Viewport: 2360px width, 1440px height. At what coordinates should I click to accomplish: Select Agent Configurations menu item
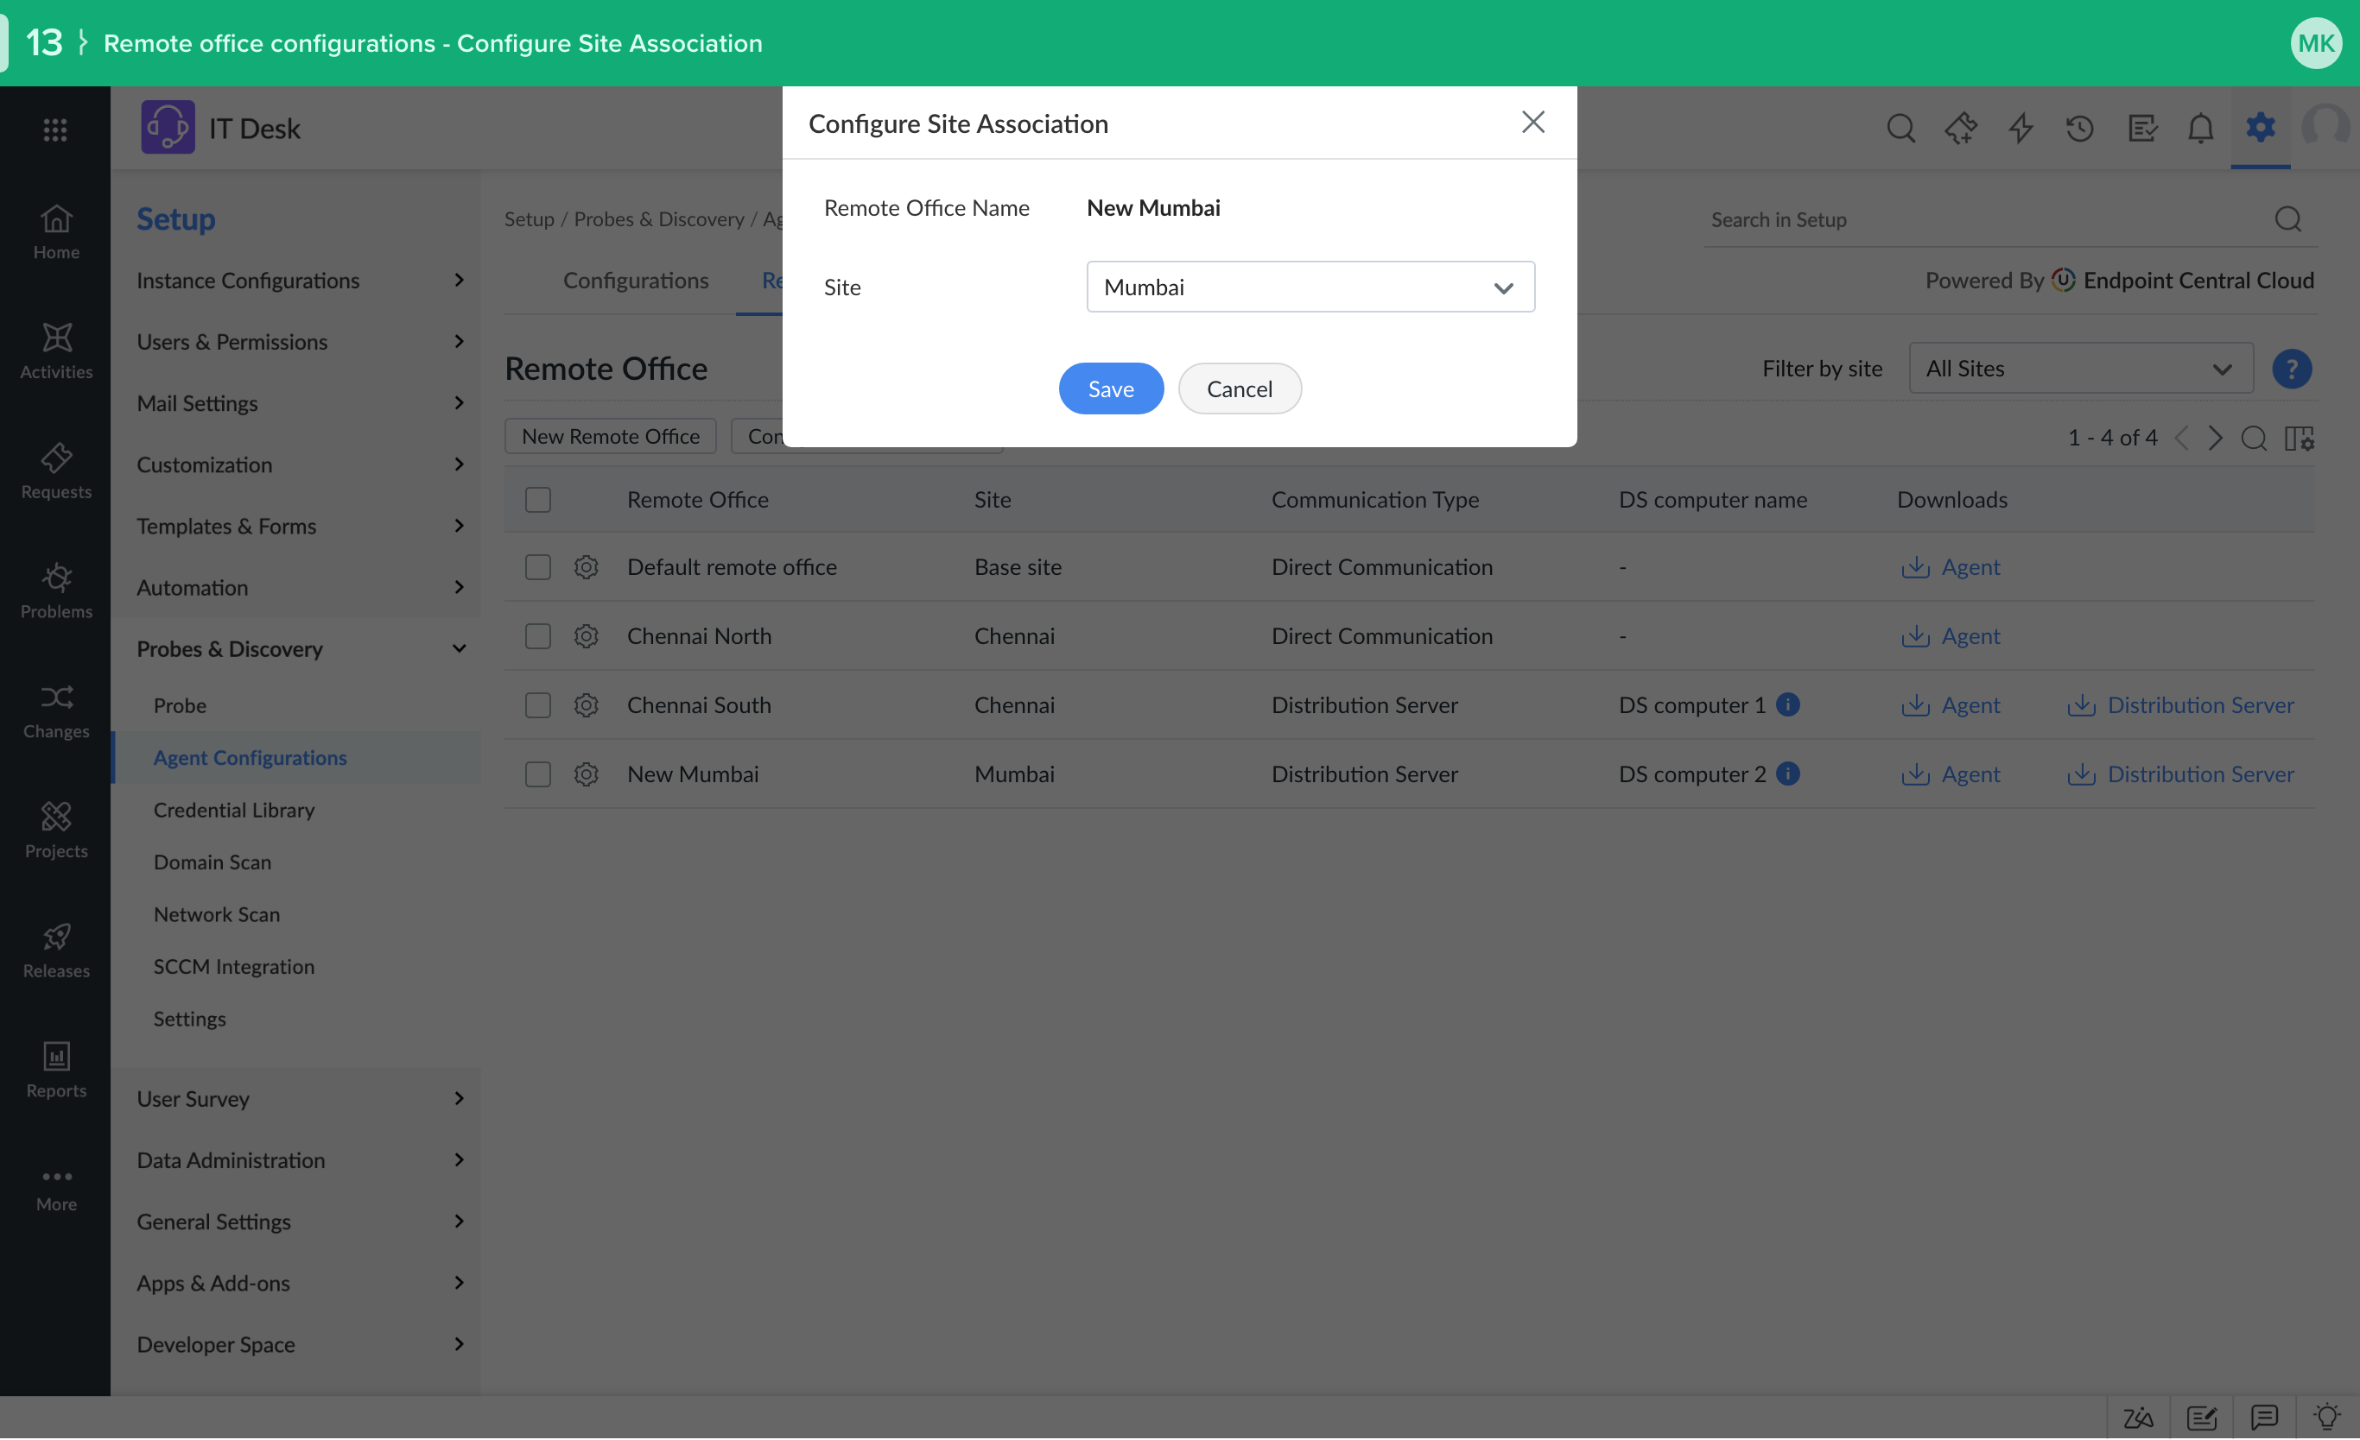click(x=297, y=757)
